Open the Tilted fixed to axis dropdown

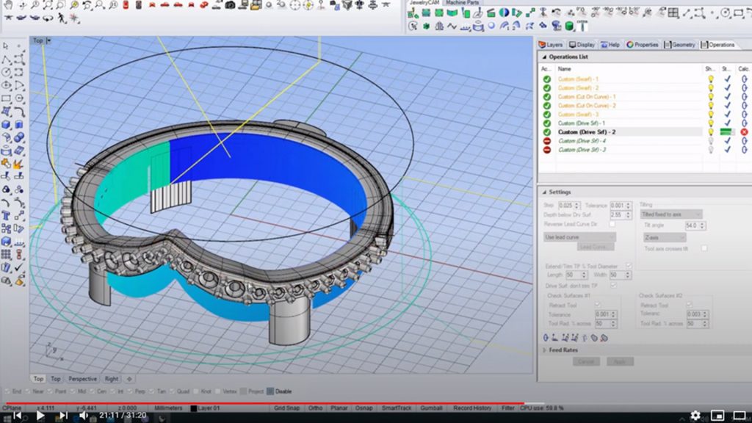[x=670, y=214]
